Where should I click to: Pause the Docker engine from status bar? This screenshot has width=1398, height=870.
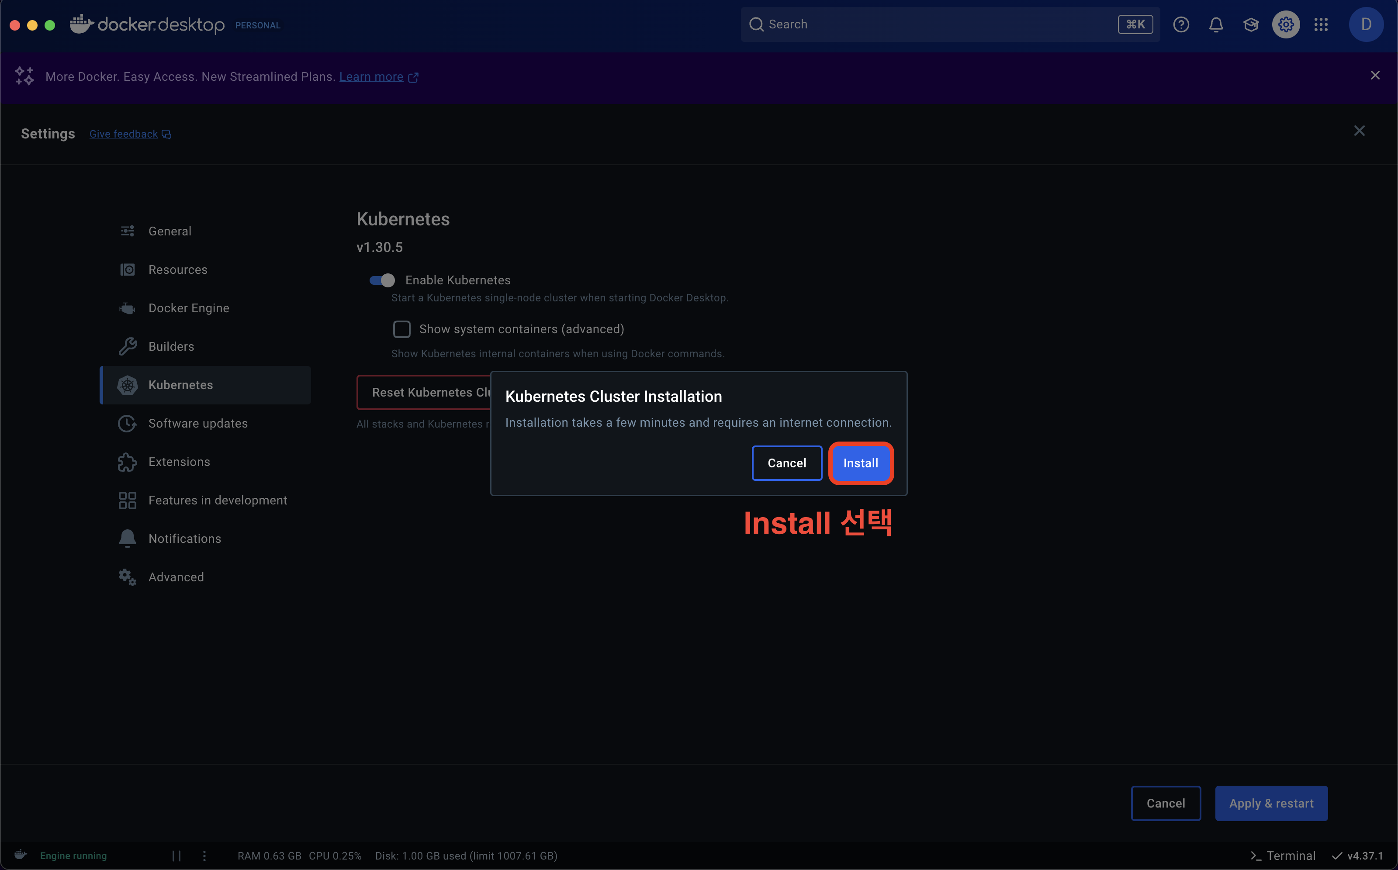coord(176,856)
